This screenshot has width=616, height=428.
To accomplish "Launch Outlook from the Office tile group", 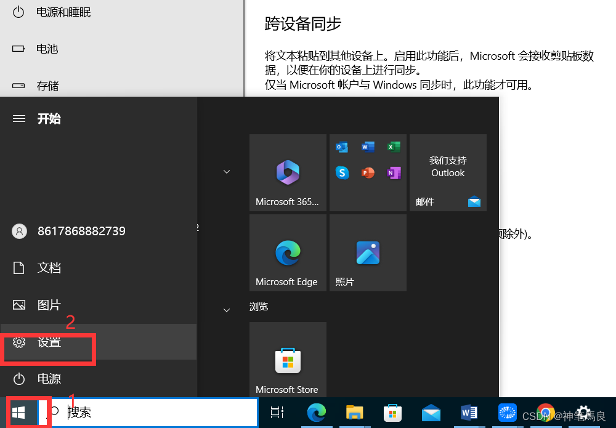I will coord(342,147).
